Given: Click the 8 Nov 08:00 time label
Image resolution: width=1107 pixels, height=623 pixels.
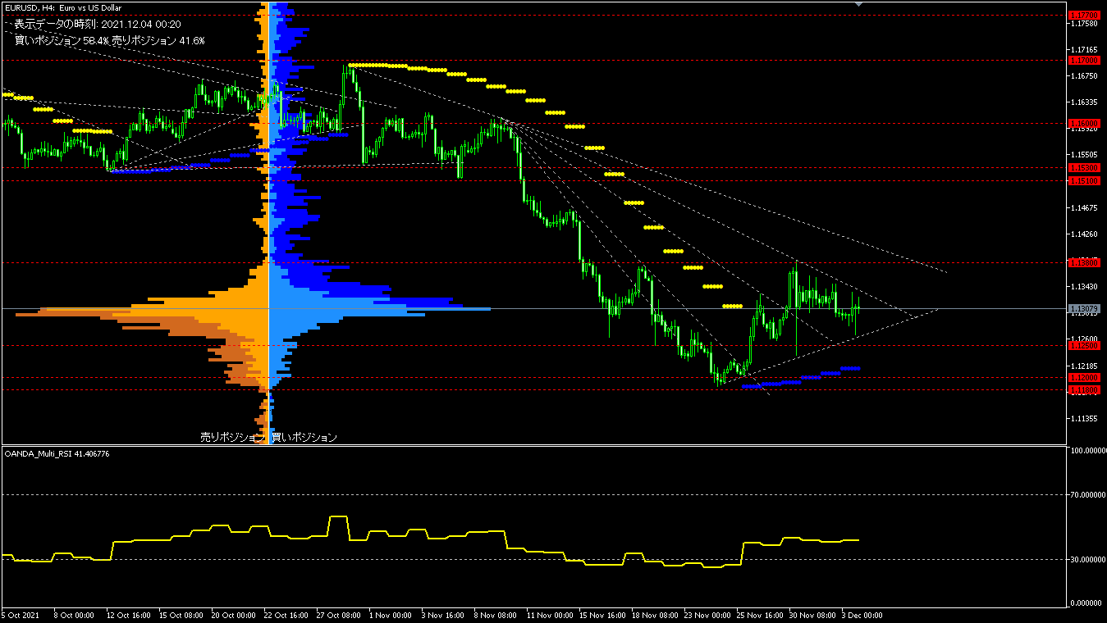Looking at the screenshot, I should (x=495, y=615).
